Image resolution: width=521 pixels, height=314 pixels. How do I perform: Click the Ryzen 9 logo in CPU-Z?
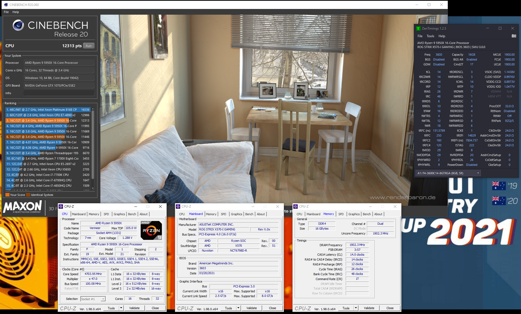tap(151, 230)
